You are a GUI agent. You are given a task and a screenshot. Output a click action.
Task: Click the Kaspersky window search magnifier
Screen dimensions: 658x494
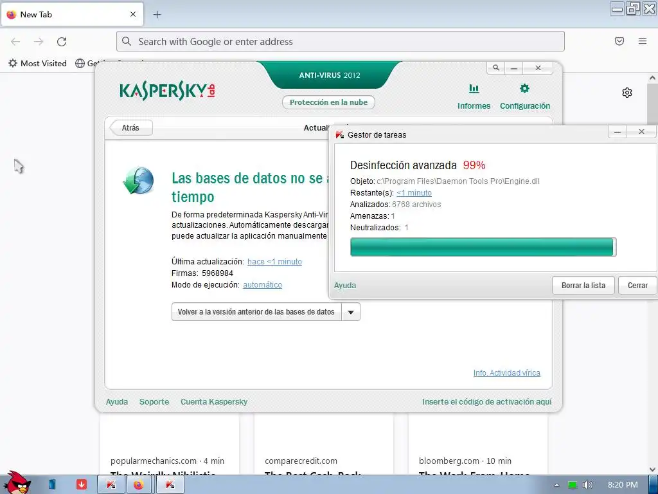[x=496, y=68]
